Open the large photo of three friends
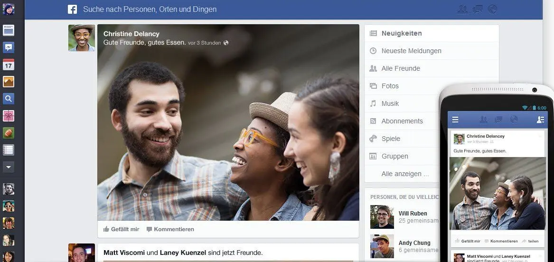Screen dimensions: 554x262 [228, 122]
